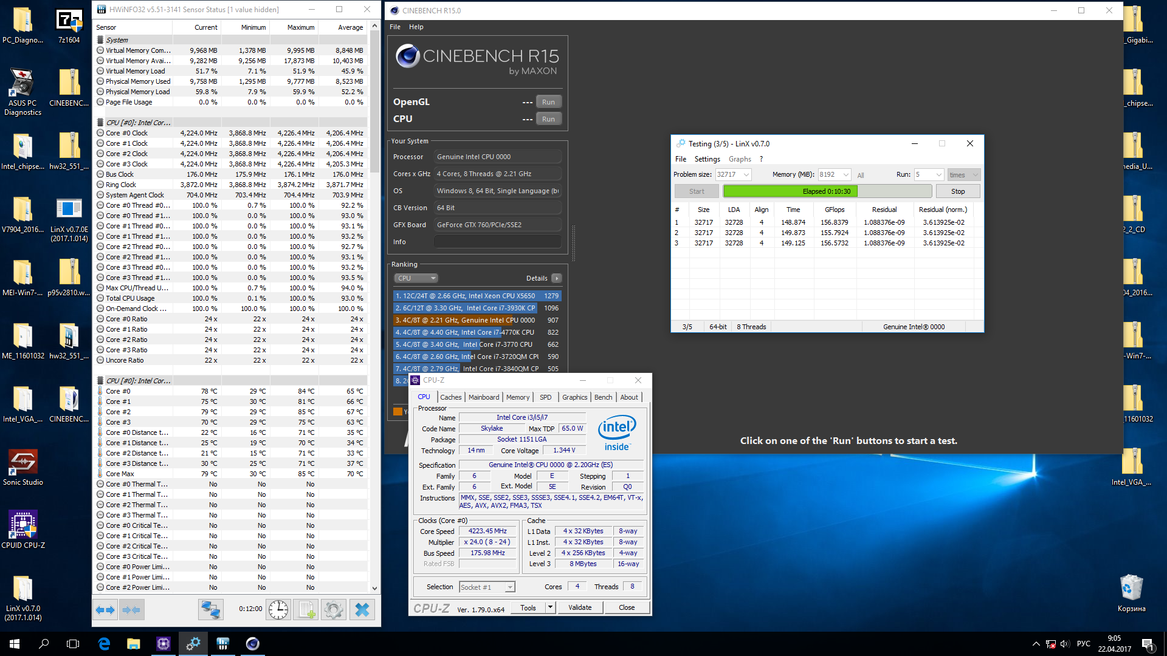Open Cinebench ranking CPU dropdown

[416, 278]
